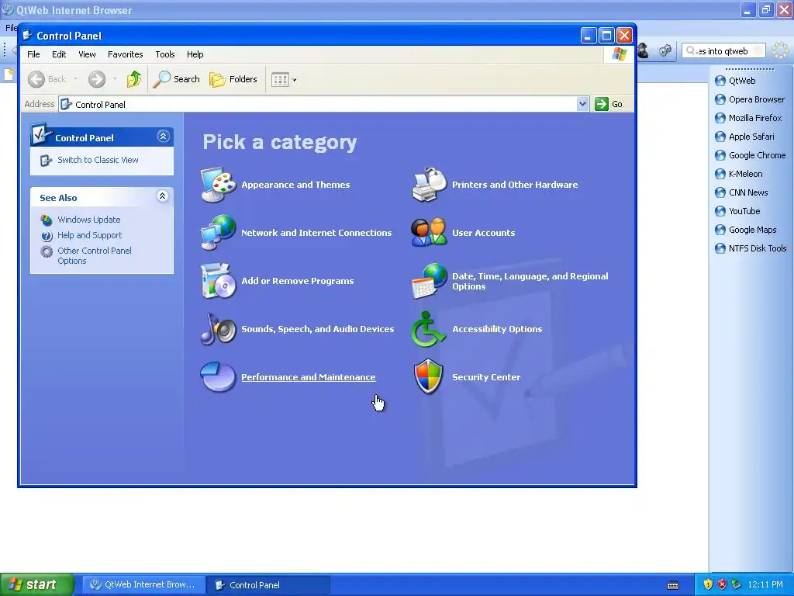Click the Forward arrow button
This screenshot has height=596, width=794.
[97, 79]
